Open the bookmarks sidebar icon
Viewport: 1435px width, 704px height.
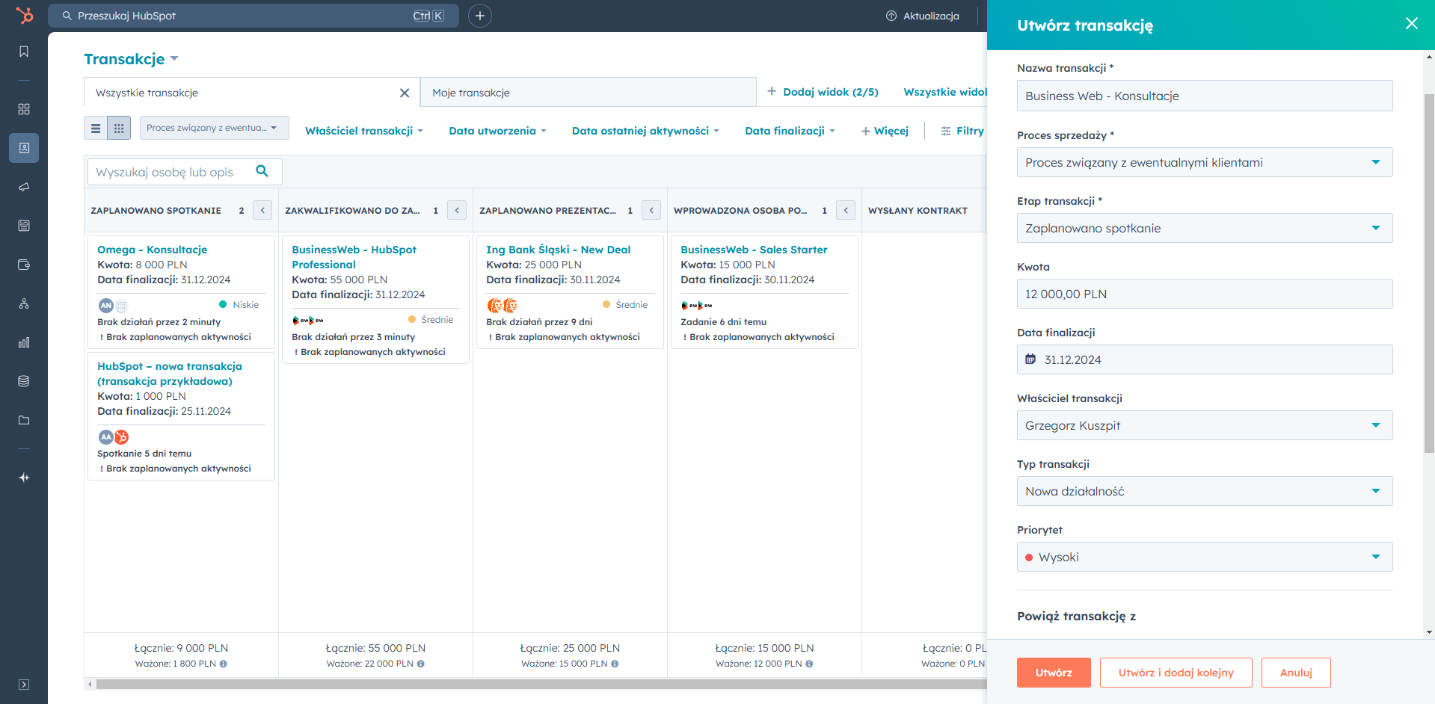(x=24, y=52)
